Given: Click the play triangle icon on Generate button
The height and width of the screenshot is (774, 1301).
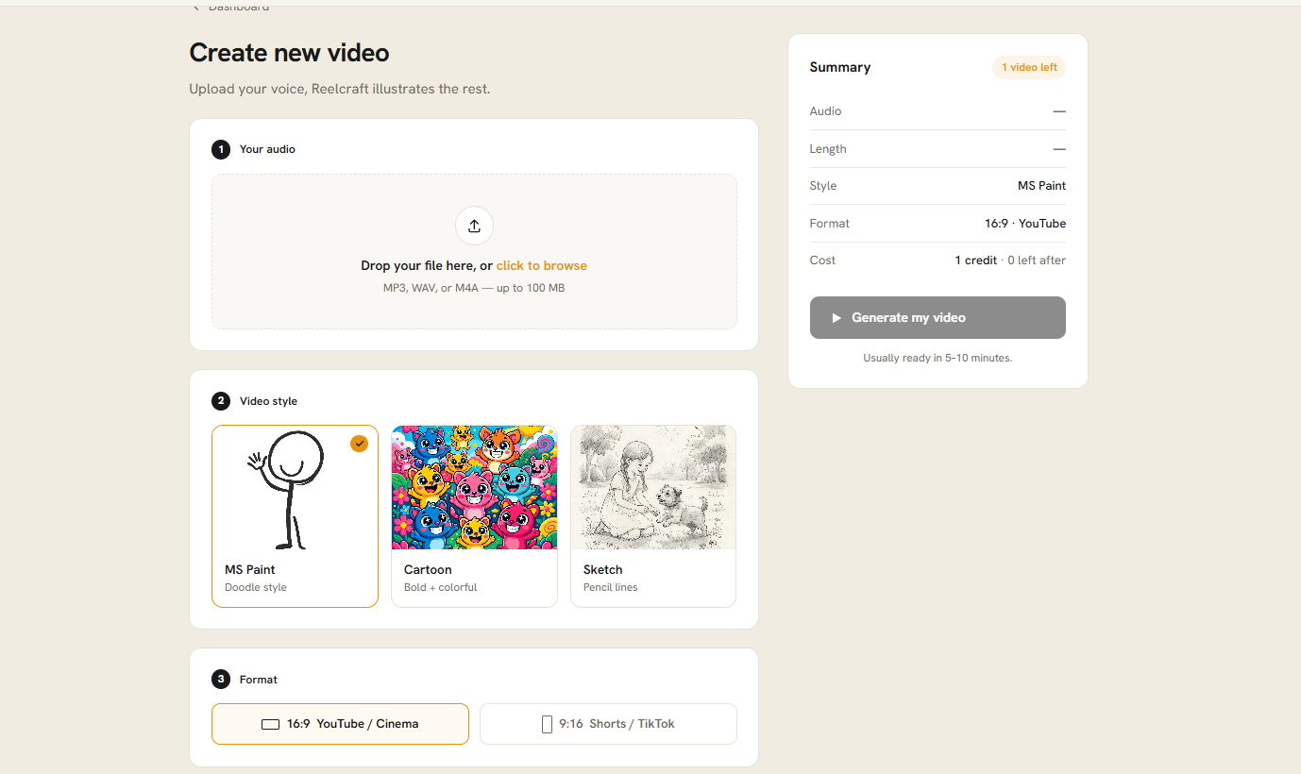Looking at the screenshot, I should (836, 318).
